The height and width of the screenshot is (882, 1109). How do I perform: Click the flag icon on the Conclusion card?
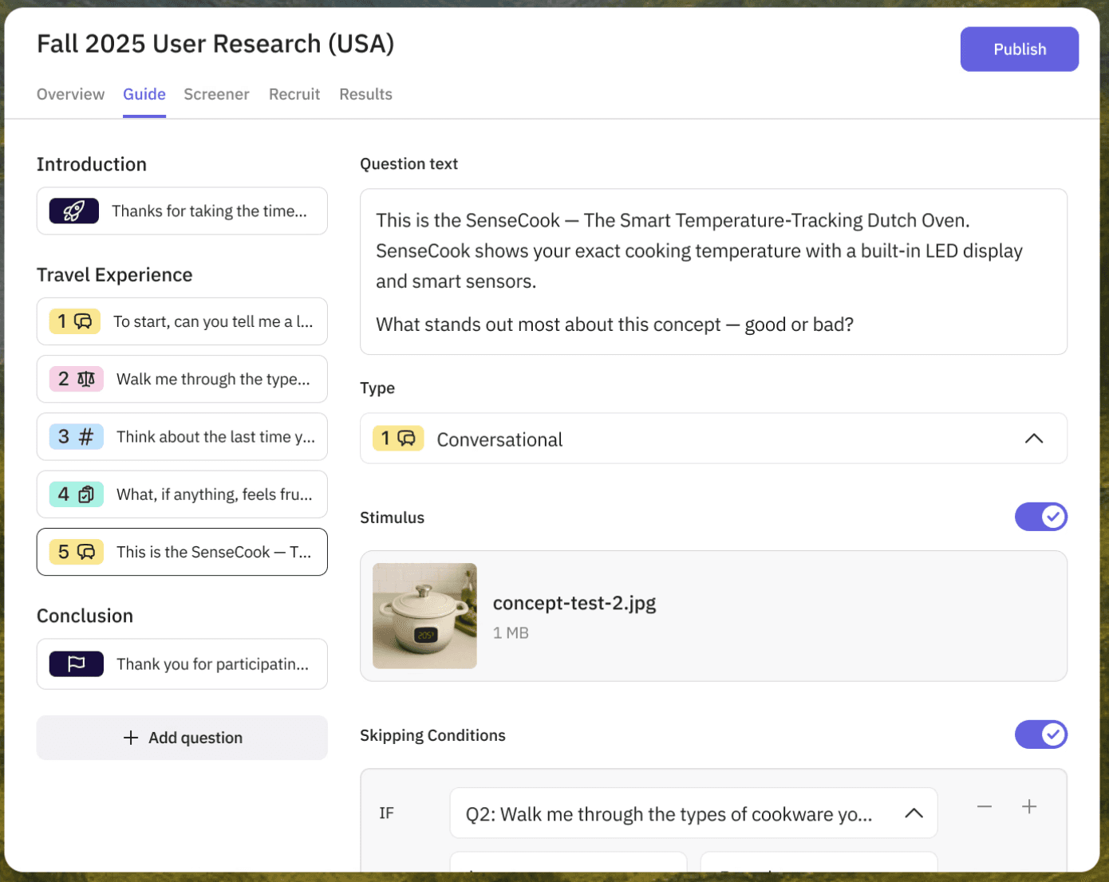coord(75,663)
